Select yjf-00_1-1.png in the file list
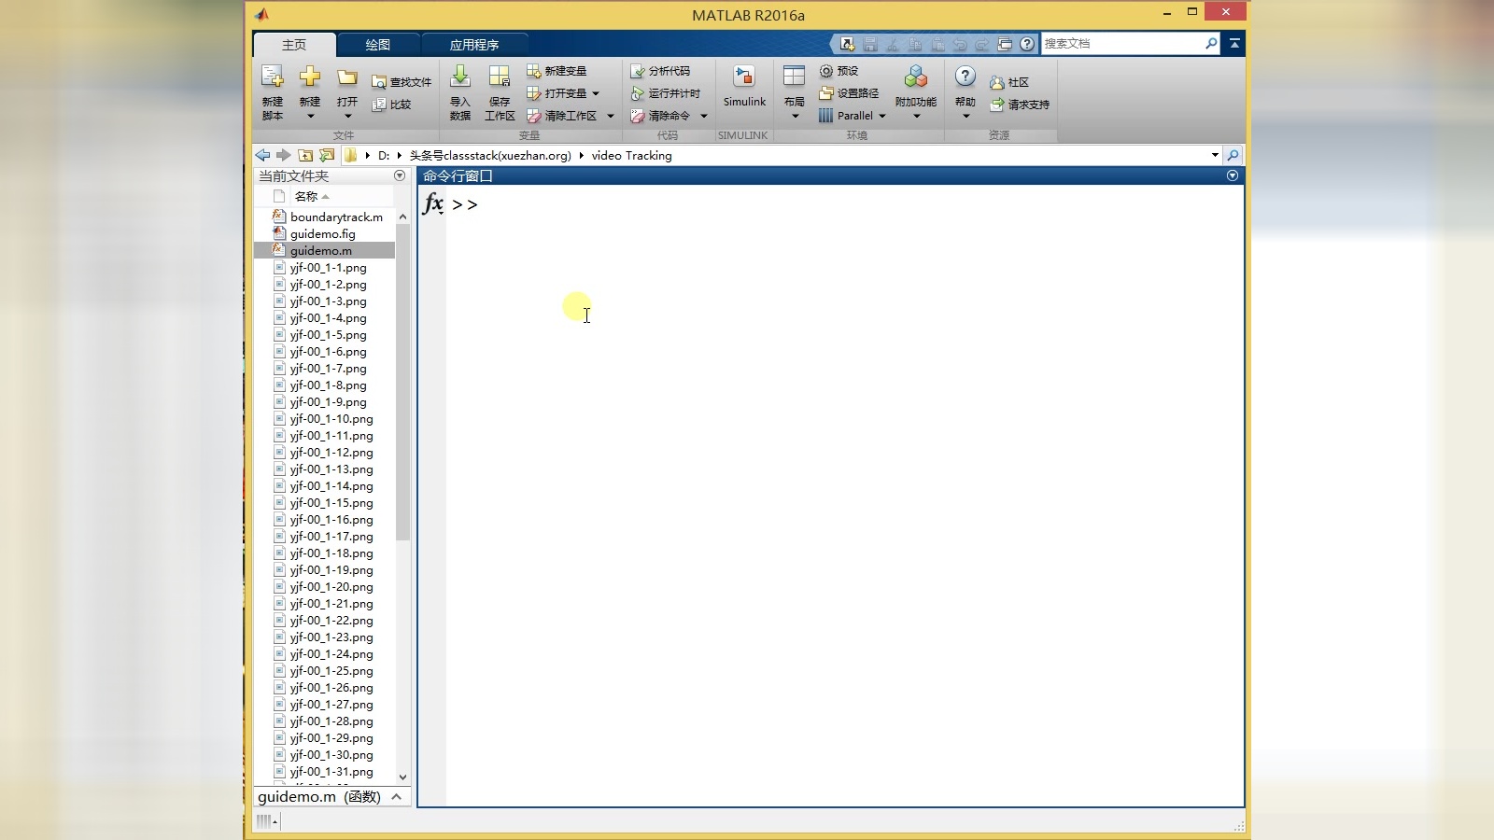The width and height of the screenshot is (1494, 840). pyautogui.click(x=328, y=268)
